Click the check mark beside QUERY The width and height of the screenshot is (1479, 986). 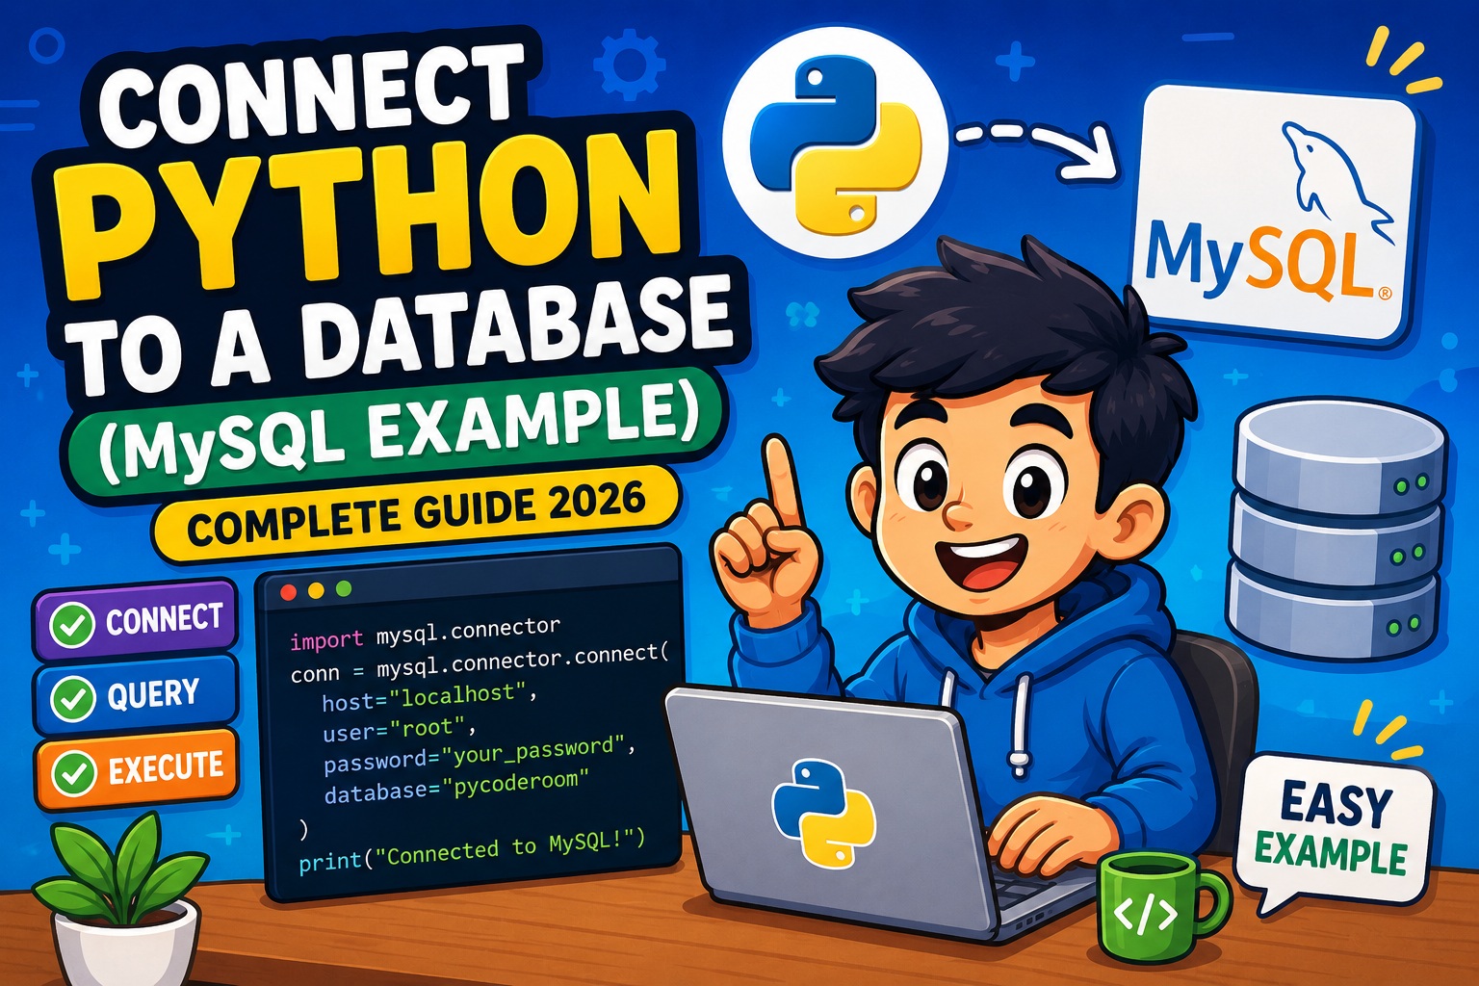pyautogui.click(x=72, y=698)
